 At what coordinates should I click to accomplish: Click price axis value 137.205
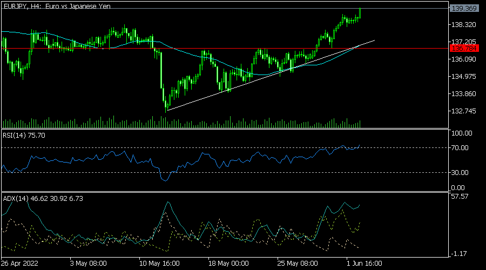point(464,42)
